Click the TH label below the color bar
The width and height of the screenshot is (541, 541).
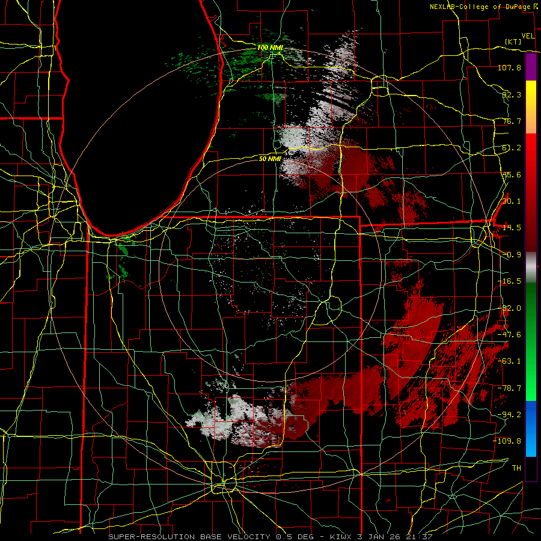click(x=516, y=468)
